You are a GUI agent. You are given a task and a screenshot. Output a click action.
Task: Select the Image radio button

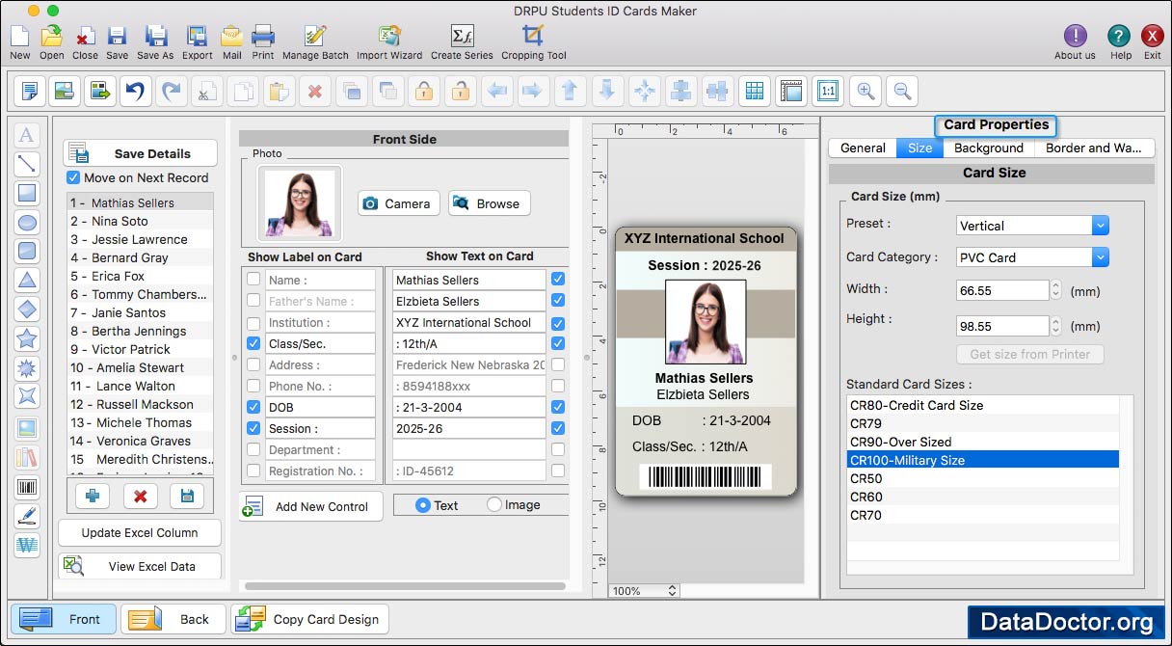(494, 504)
